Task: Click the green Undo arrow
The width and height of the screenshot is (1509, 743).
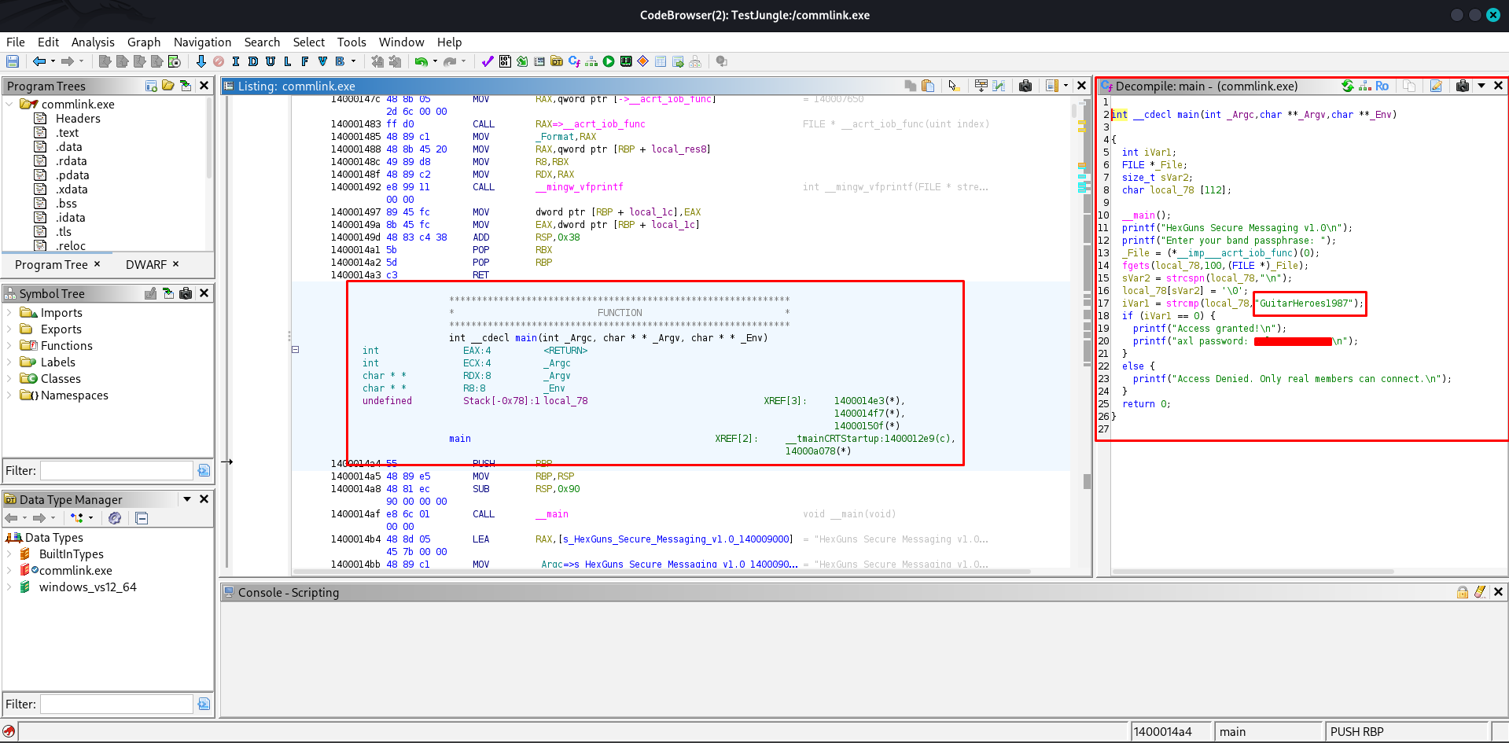Action: point(421,61)
